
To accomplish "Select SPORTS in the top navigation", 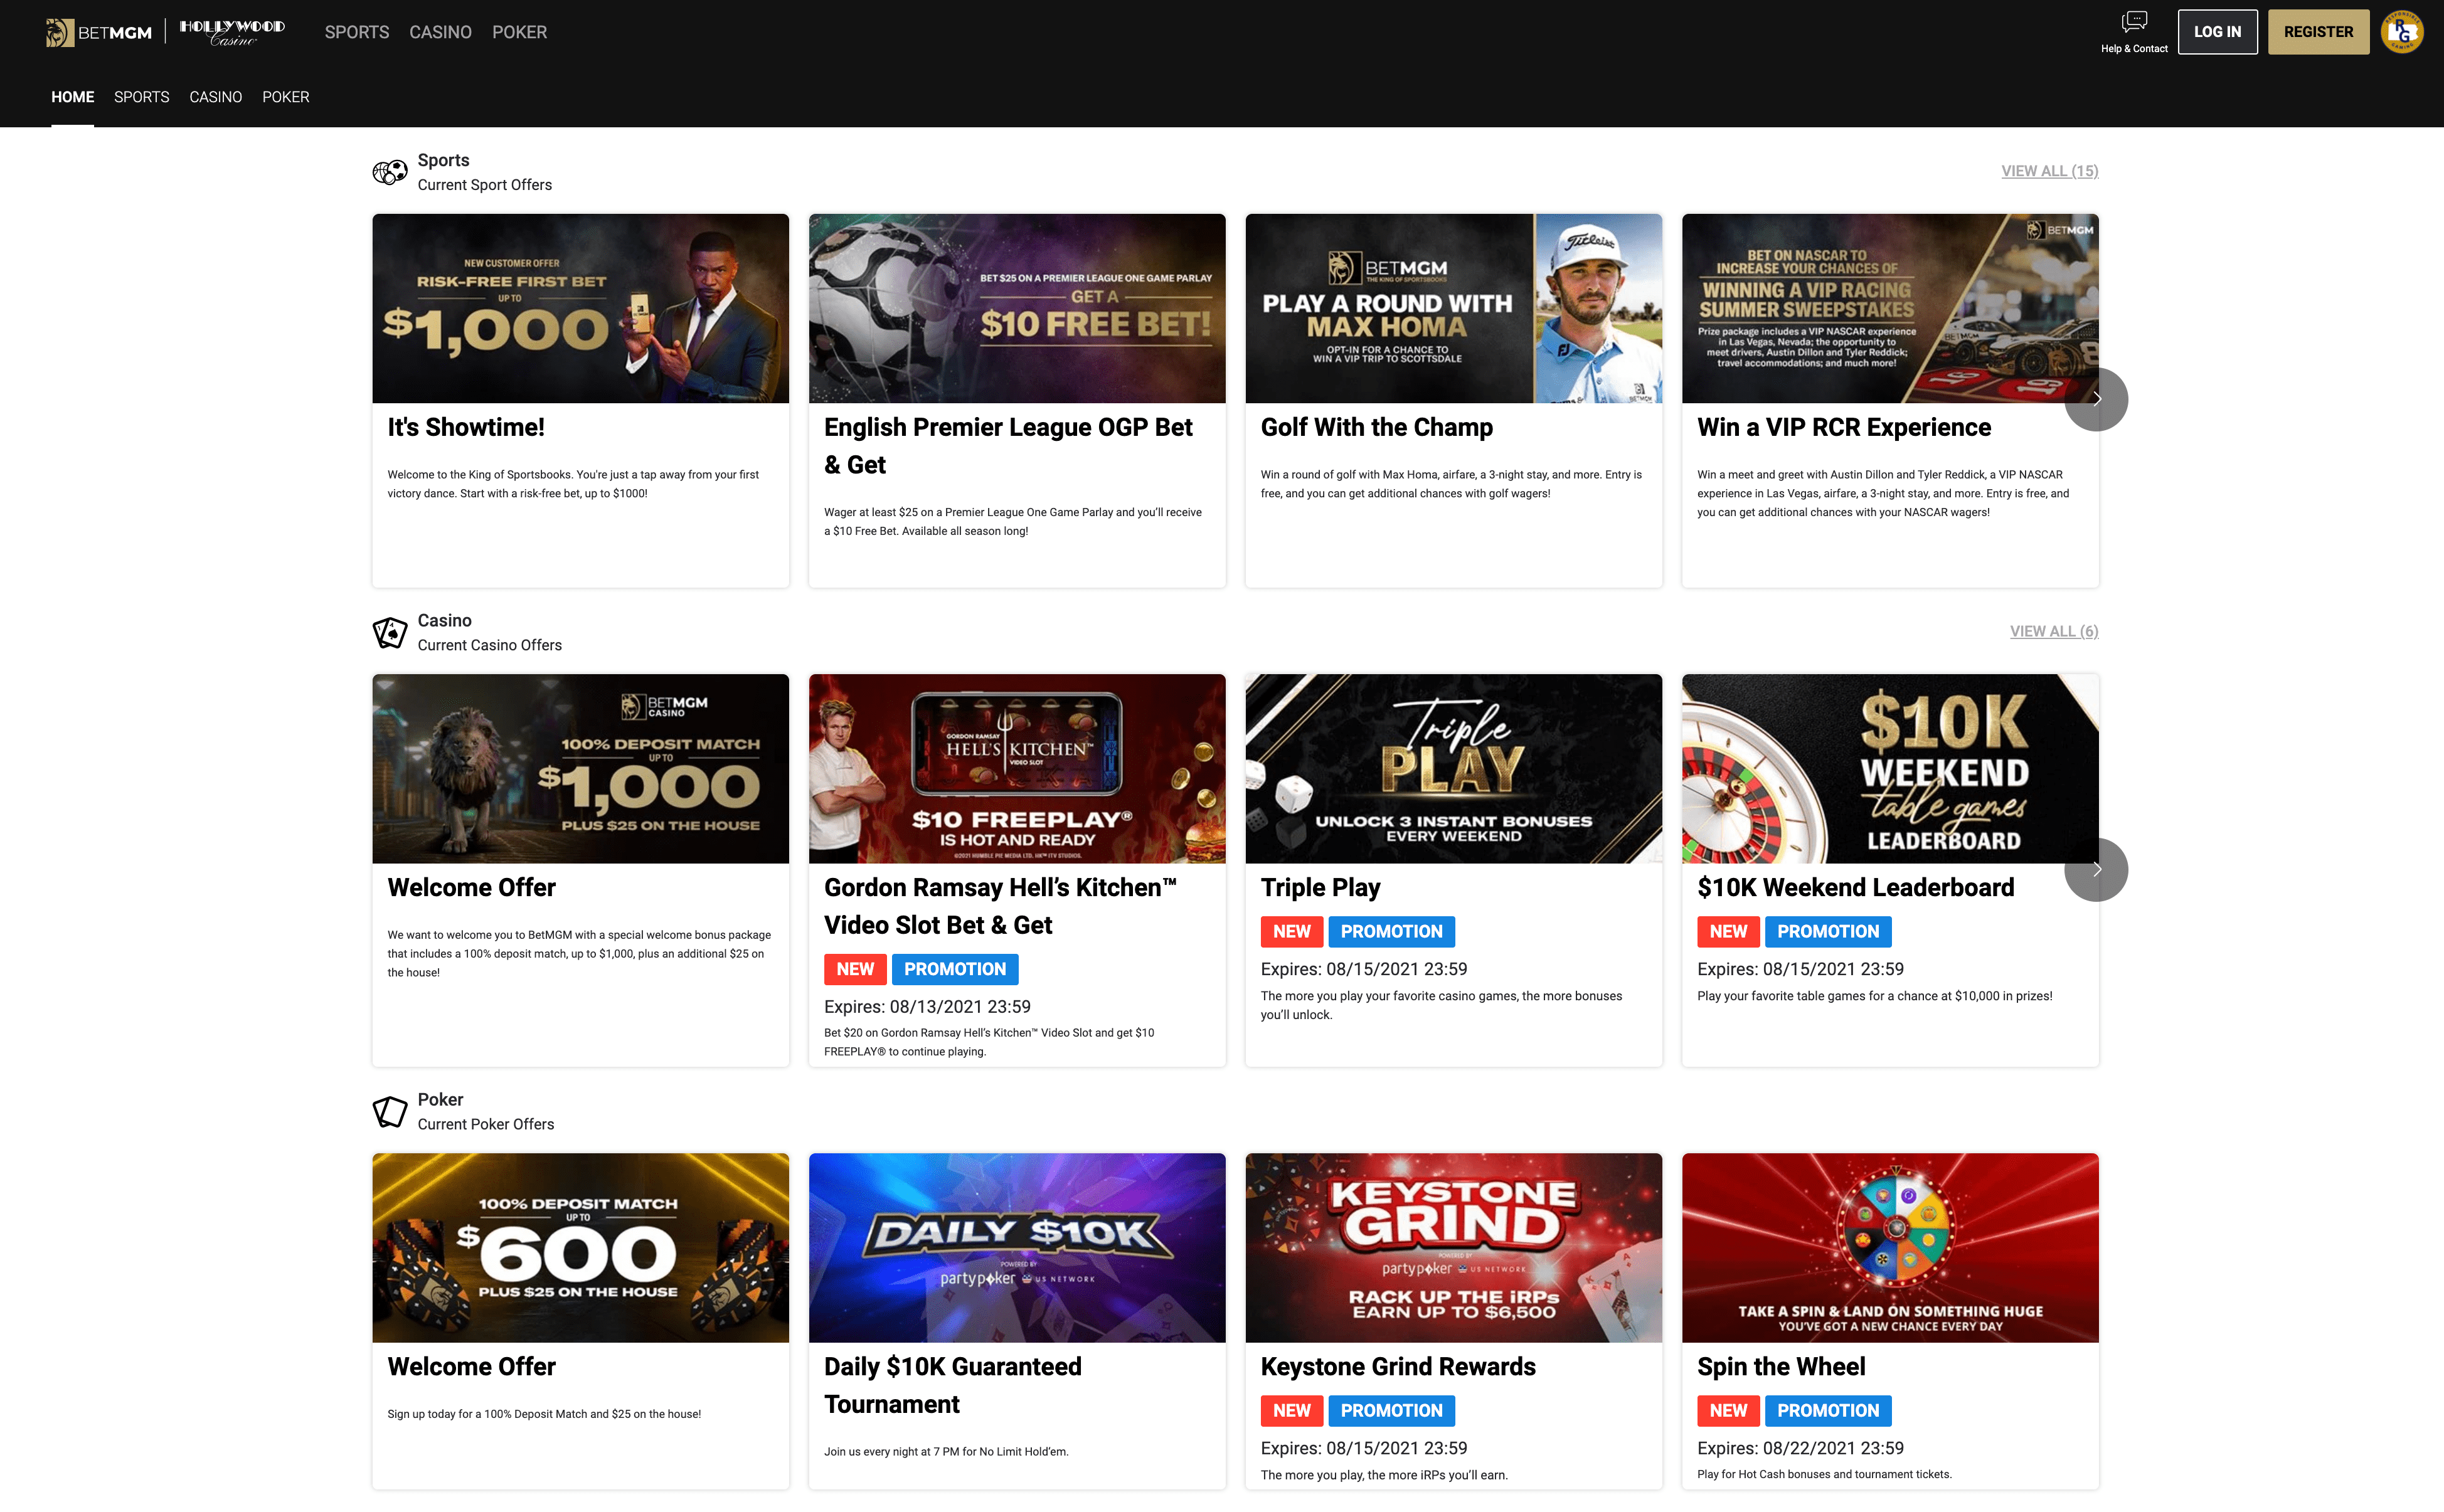I will [x=357, y=32].
